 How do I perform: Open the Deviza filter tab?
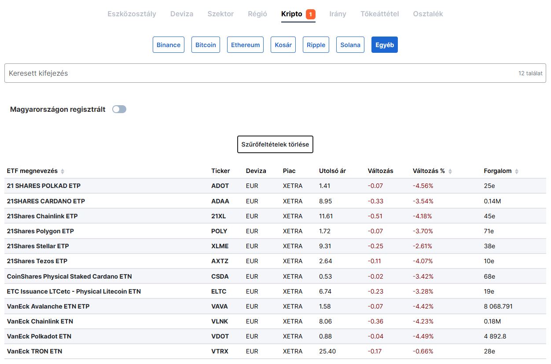[182, 14]
